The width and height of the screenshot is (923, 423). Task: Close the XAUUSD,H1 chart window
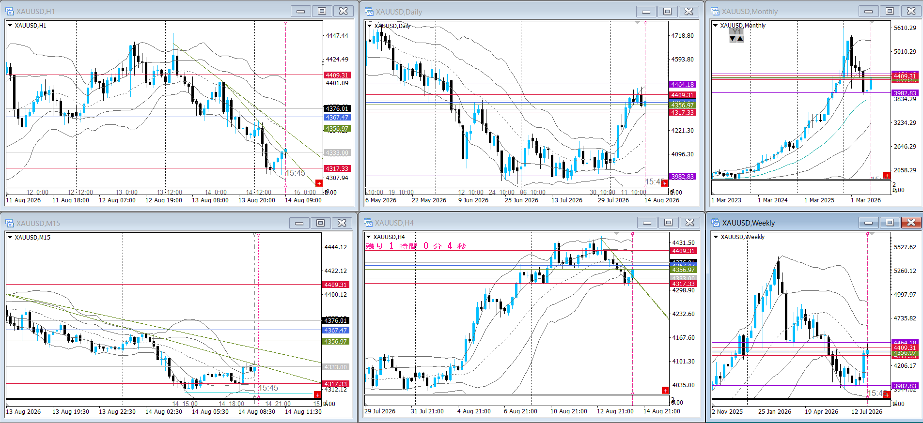point(344,11)
